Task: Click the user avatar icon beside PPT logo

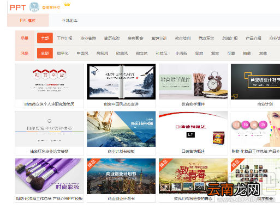Action: [x=34, y=7]
